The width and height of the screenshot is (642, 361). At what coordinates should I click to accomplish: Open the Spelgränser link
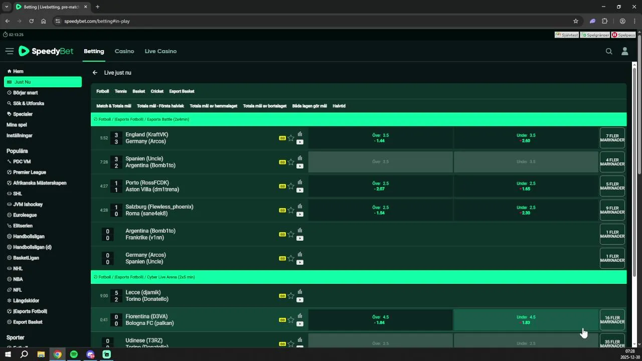(595, 35)
